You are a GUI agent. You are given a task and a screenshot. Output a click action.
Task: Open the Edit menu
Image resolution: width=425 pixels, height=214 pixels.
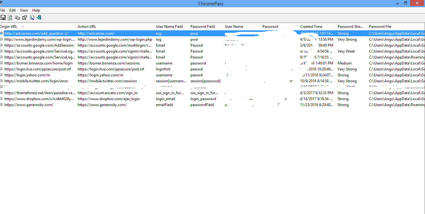(x=13, y=10)
